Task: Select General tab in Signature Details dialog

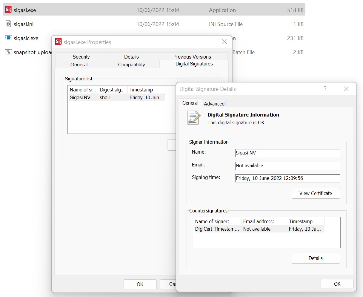Action: (190, 103)
